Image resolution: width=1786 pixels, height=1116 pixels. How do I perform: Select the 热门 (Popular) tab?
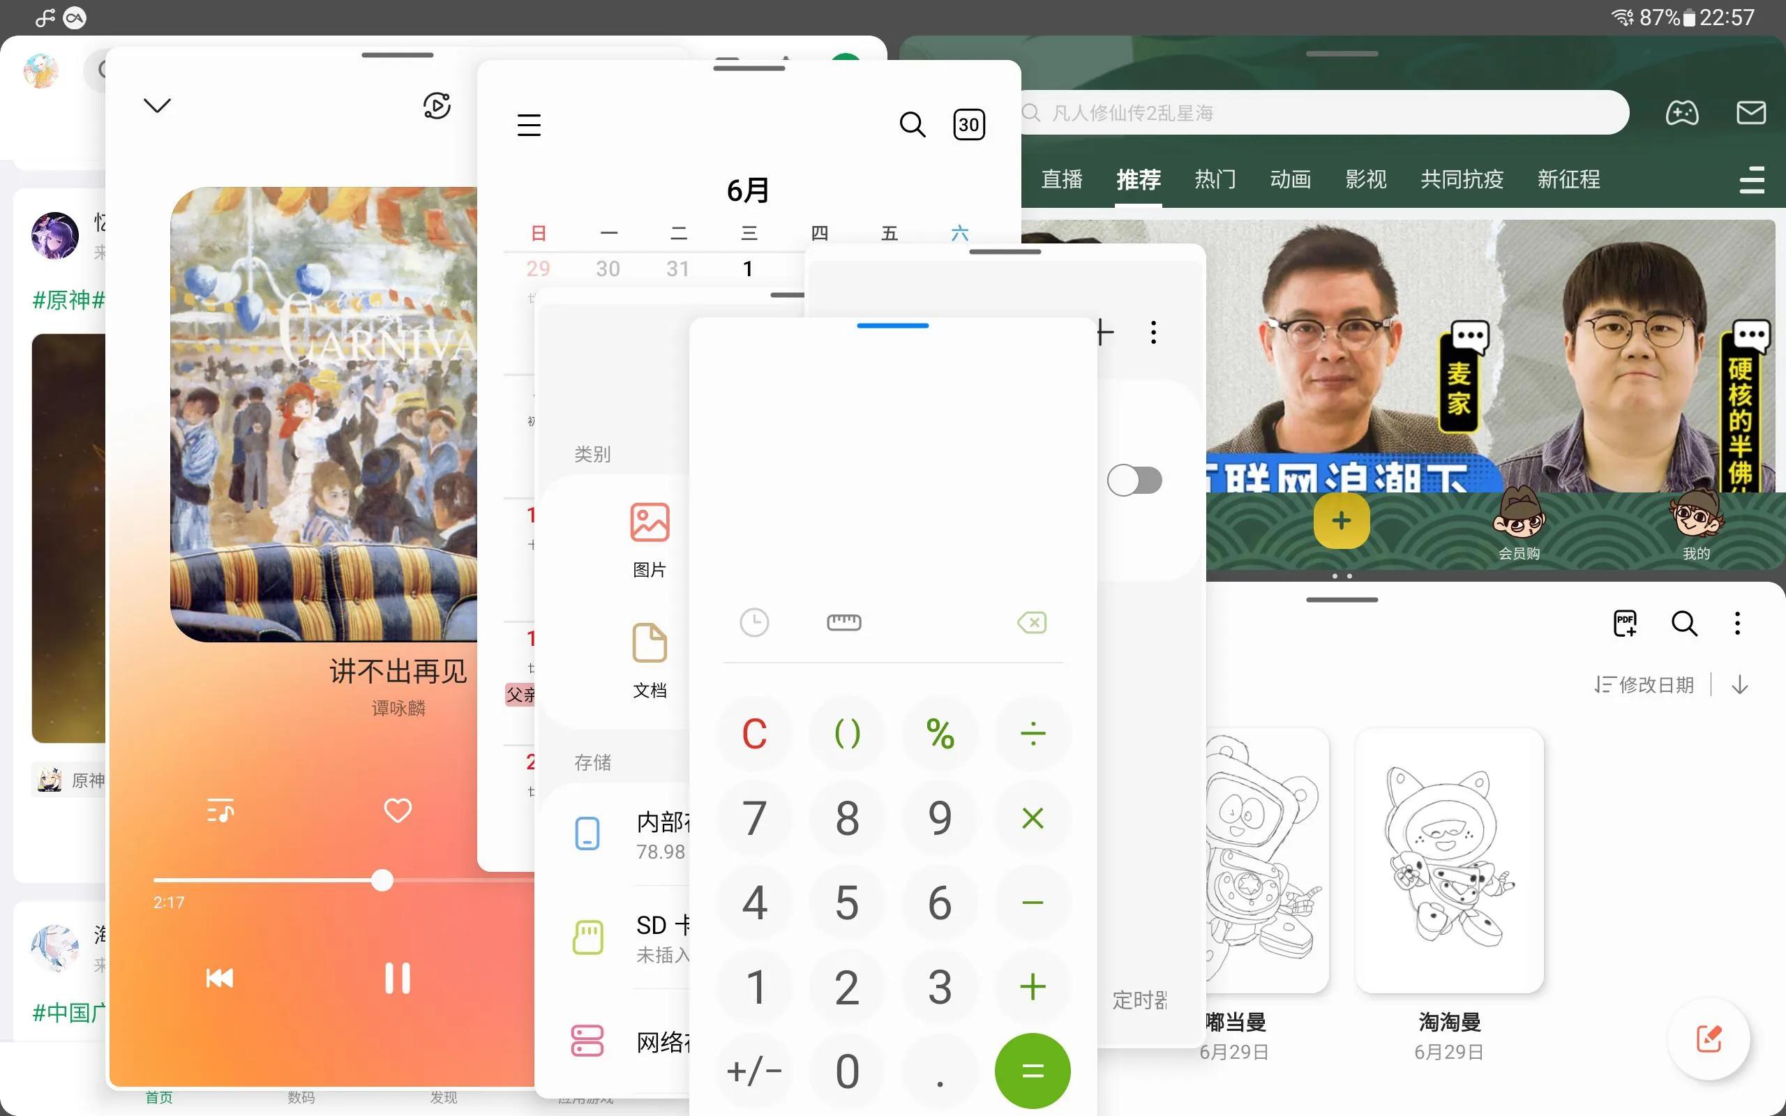click(1214, 179)
